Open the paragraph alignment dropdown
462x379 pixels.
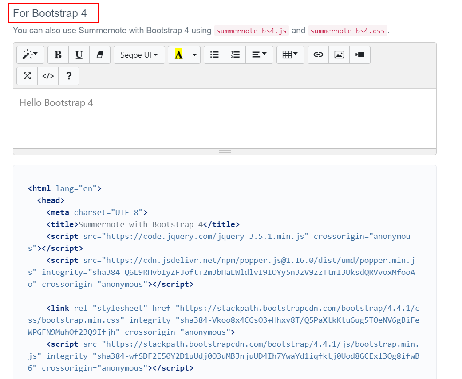259,55
